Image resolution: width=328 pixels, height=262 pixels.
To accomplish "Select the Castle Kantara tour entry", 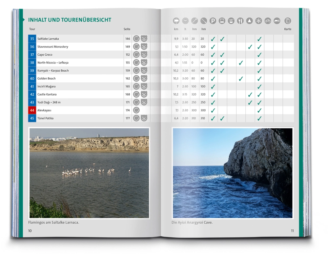I will 47,94.
